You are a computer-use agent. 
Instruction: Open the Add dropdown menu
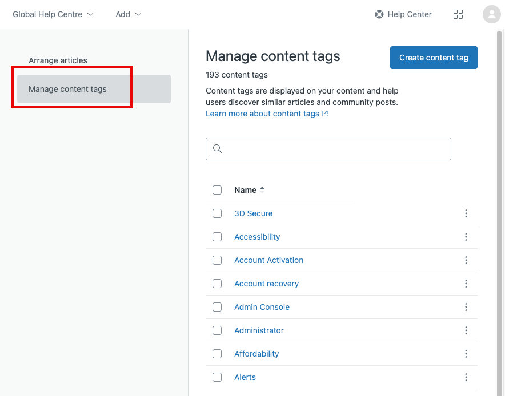pos(127,14)
